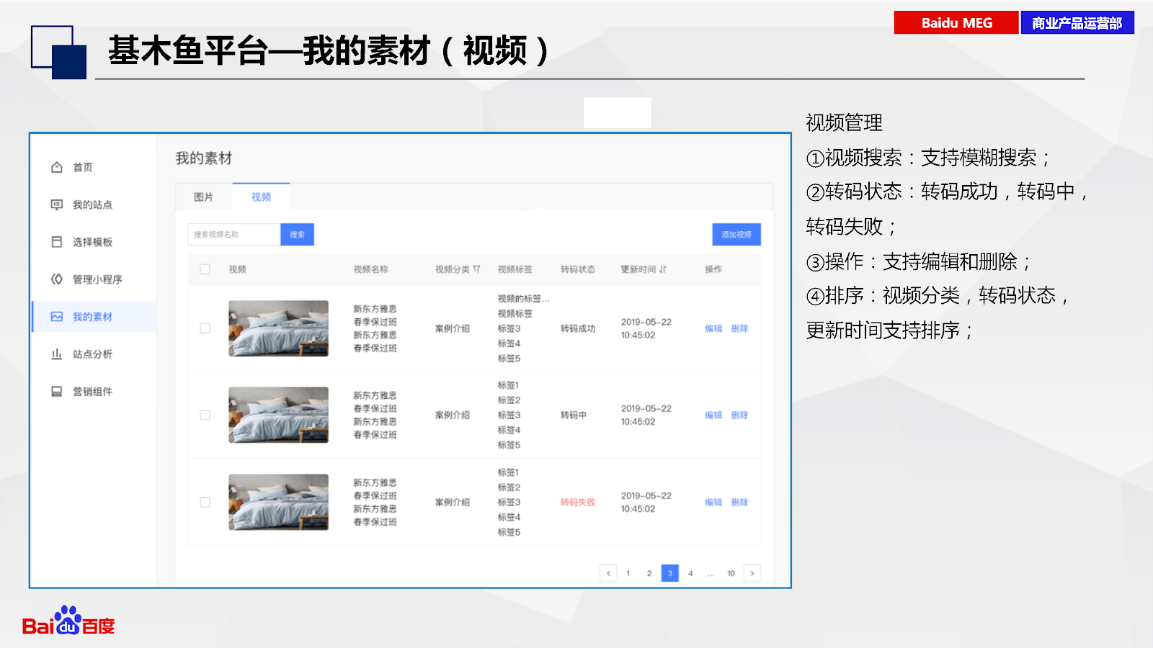Image resolution: width=1153 pixels, height=648 pixels.
Task: Go to page 10
Action: [x=731, y=573]
